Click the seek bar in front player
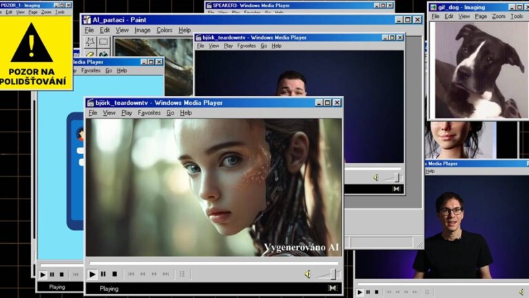529x298 pixels. [x=214, y=263]
